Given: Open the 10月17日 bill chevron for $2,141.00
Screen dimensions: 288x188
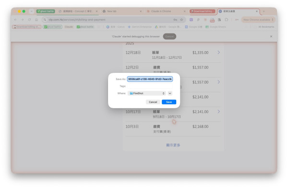Looking at the screenshot, I should click(x=218, y=111).
